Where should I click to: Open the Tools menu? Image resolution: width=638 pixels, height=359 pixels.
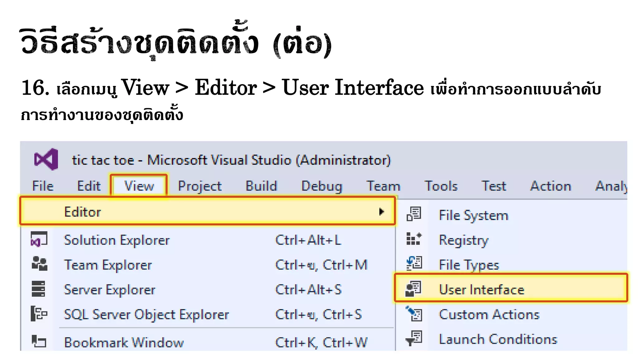441,186
